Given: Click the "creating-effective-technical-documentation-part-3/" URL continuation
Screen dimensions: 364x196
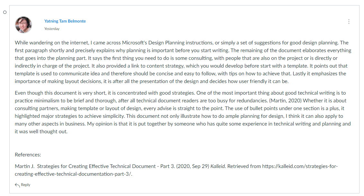Looking at the screenshot, I should click(73, 174).
